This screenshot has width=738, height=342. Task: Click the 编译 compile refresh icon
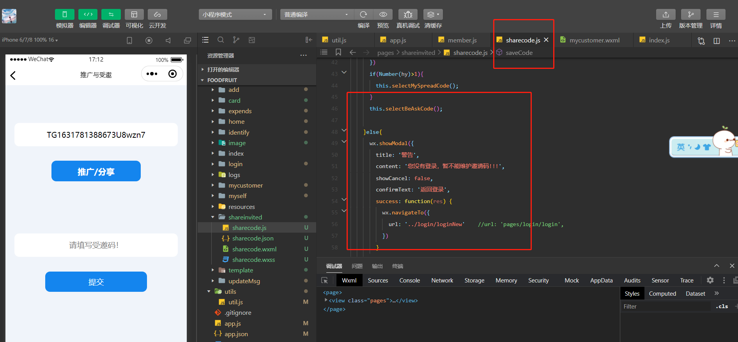[x=363, y=14]
